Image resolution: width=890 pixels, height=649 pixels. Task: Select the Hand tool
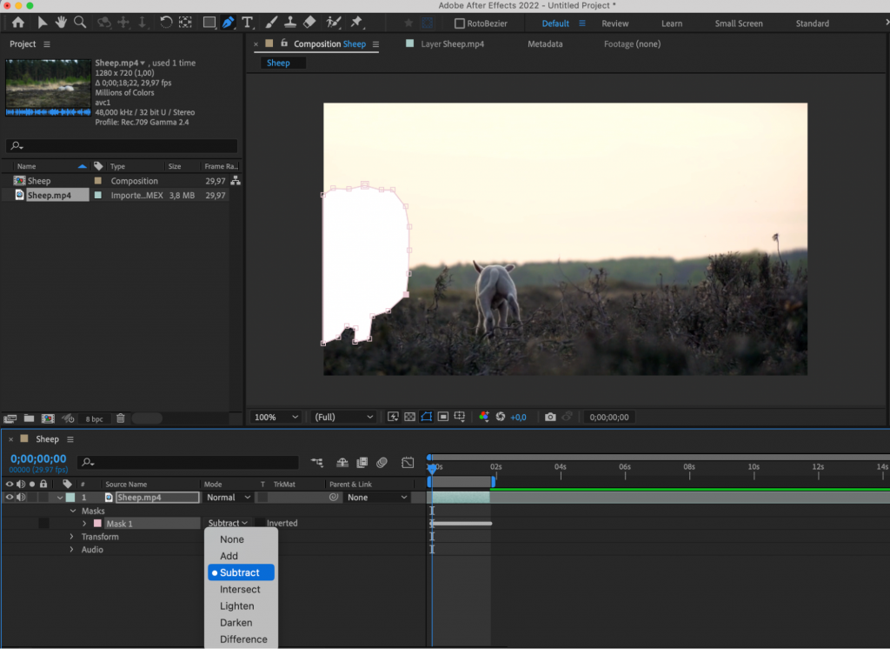click(x=60, y=23)
